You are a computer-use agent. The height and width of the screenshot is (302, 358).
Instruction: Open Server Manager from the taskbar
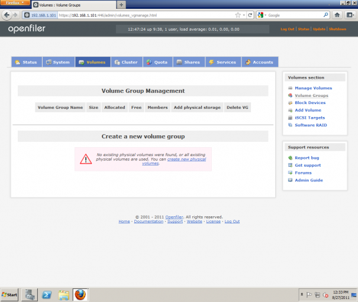tap(30, 294)
